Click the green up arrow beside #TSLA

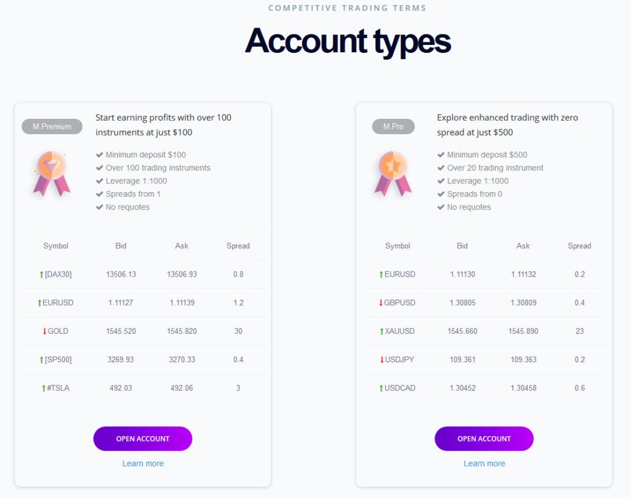point(44,389)
